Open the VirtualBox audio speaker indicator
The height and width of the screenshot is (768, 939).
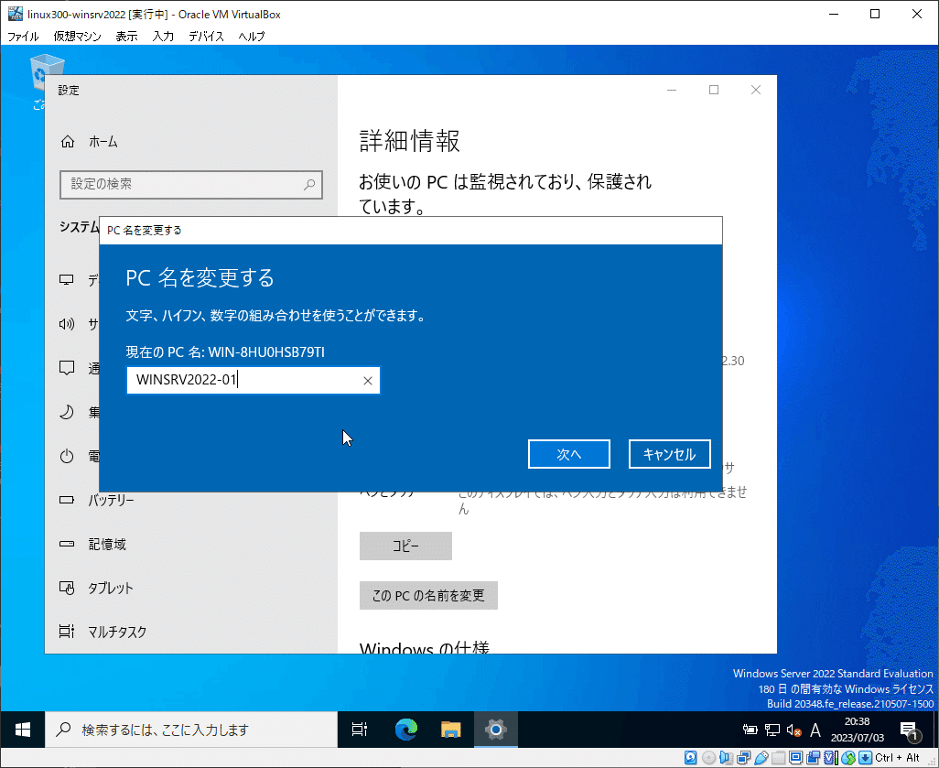726,758
